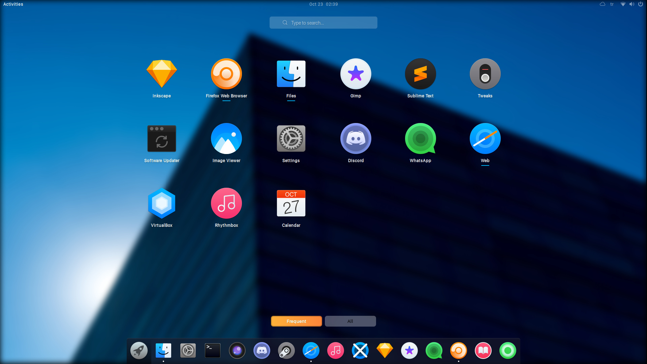Switch to the All apps tab
The image size is (647, 364).
pyautogui.click(x=350, y=321)
